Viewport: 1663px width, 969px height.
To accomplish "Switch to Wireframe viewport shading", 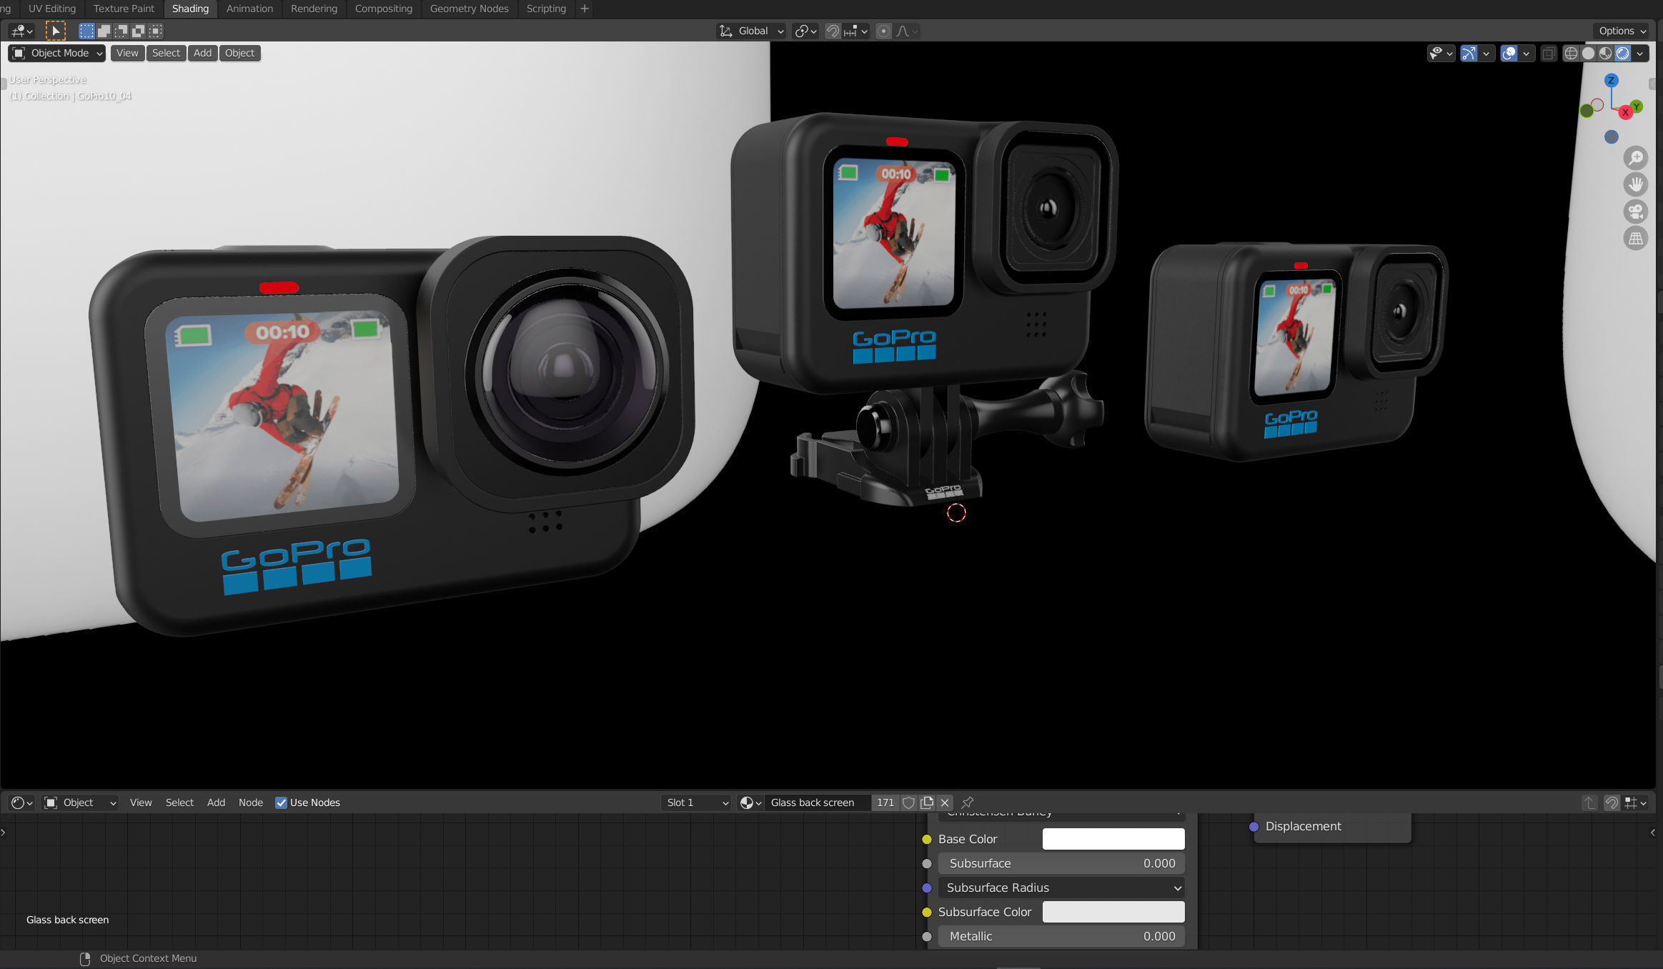I will [1571, 53].
